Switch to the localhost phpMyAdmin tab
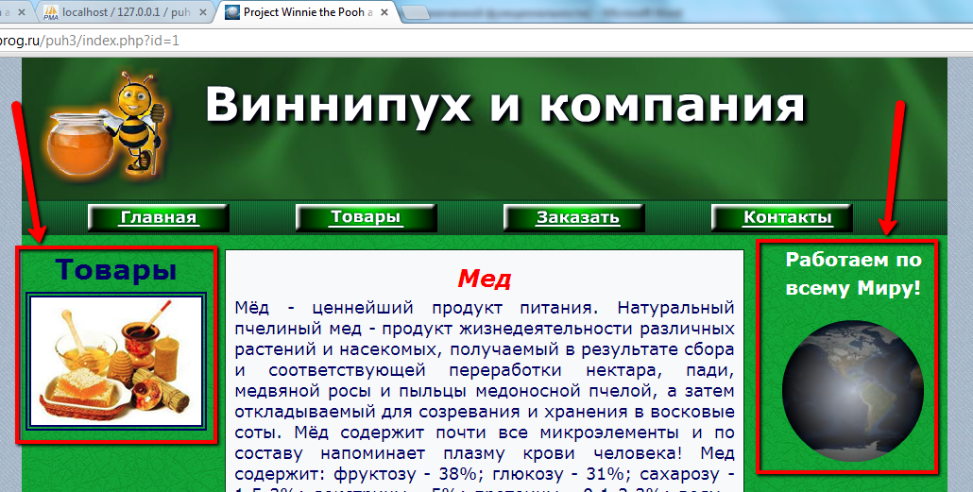The height and width of the screenshot is (492, 973). point(124,12)
